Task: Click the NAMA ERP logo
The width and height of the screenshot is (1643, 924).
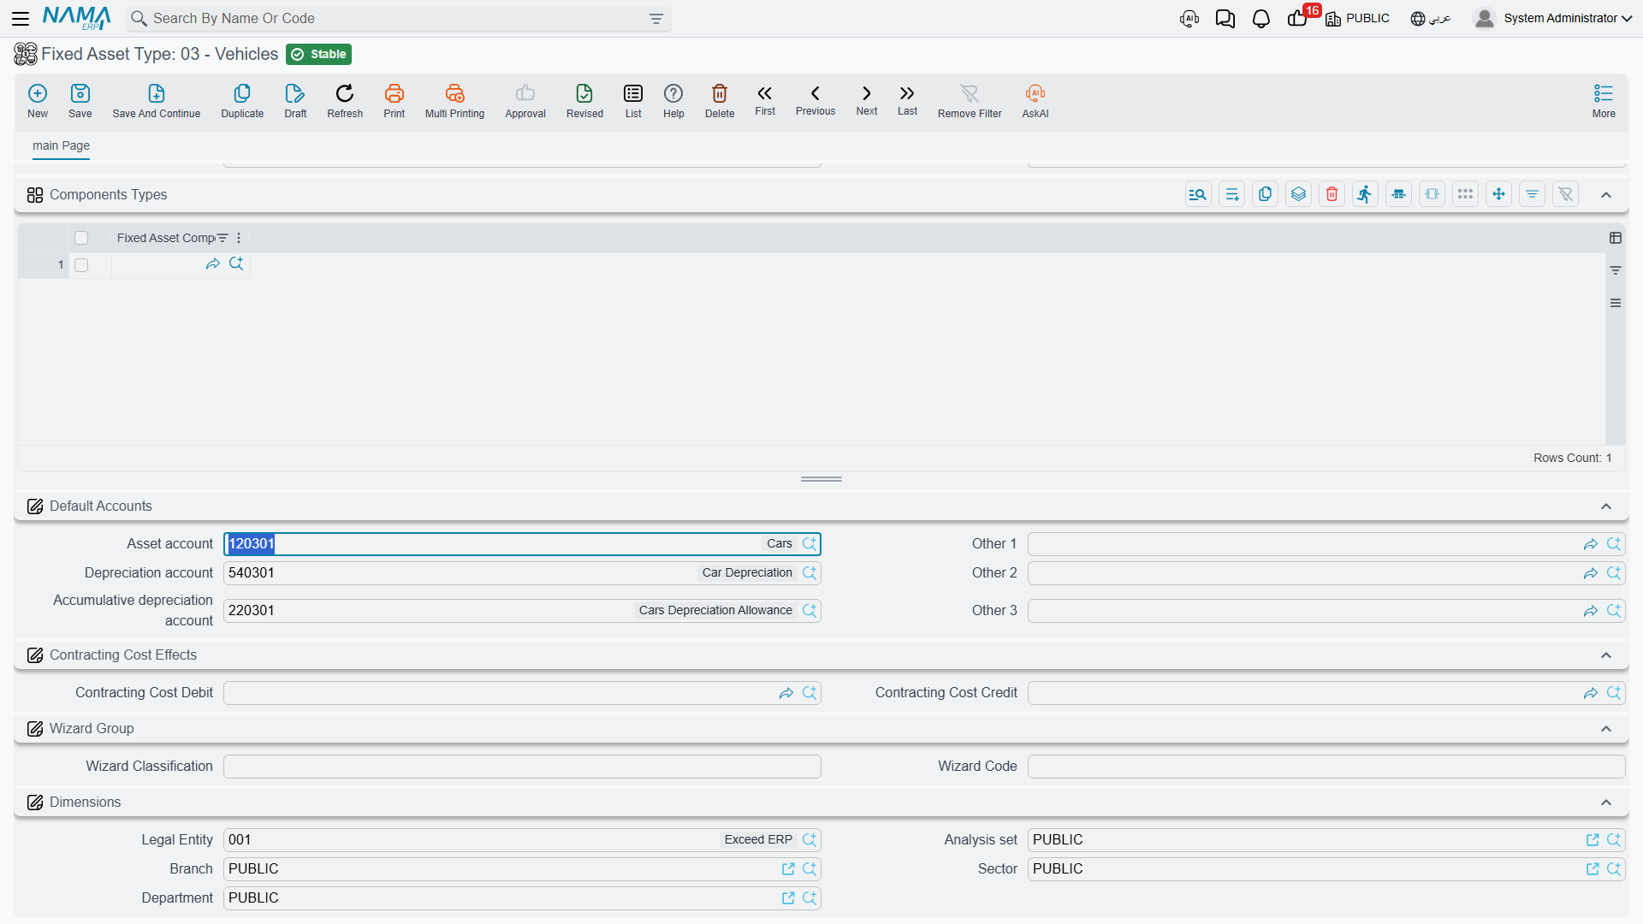Action: coord(77,18)
